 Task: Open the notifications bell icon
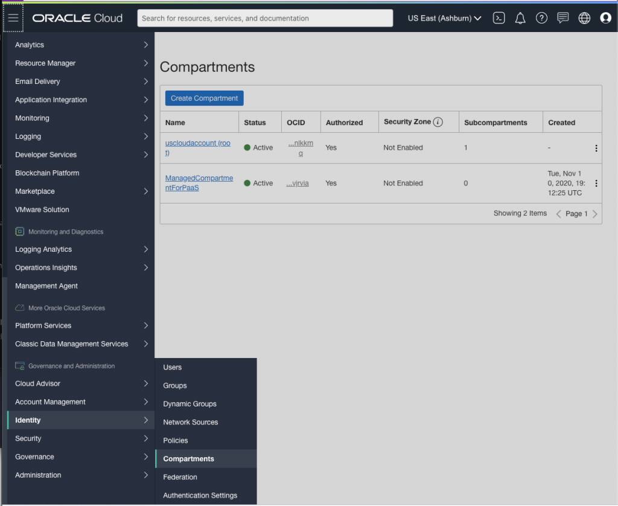click(520, 18)
